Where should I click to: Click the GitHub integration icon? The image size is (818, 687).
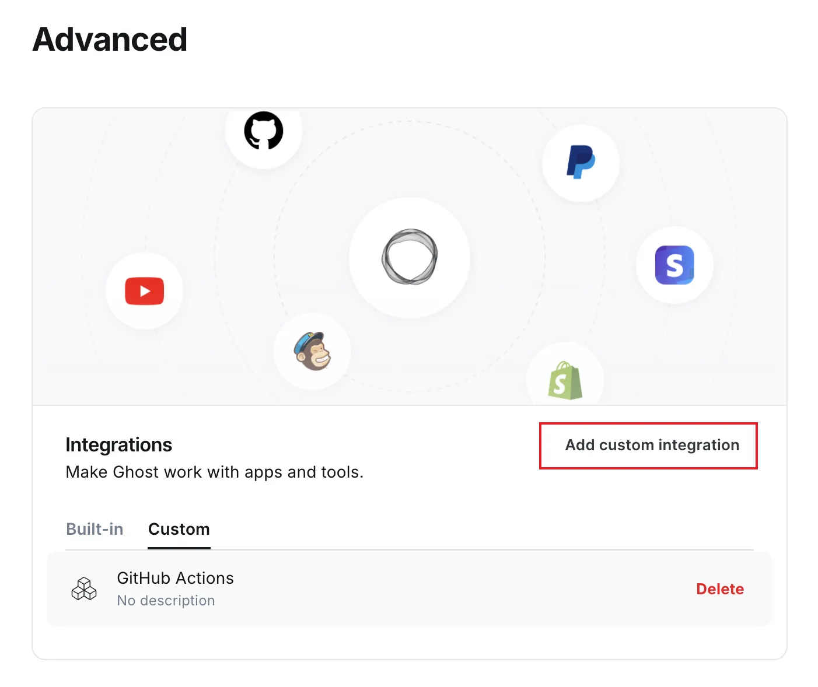(x=264, y=131)
